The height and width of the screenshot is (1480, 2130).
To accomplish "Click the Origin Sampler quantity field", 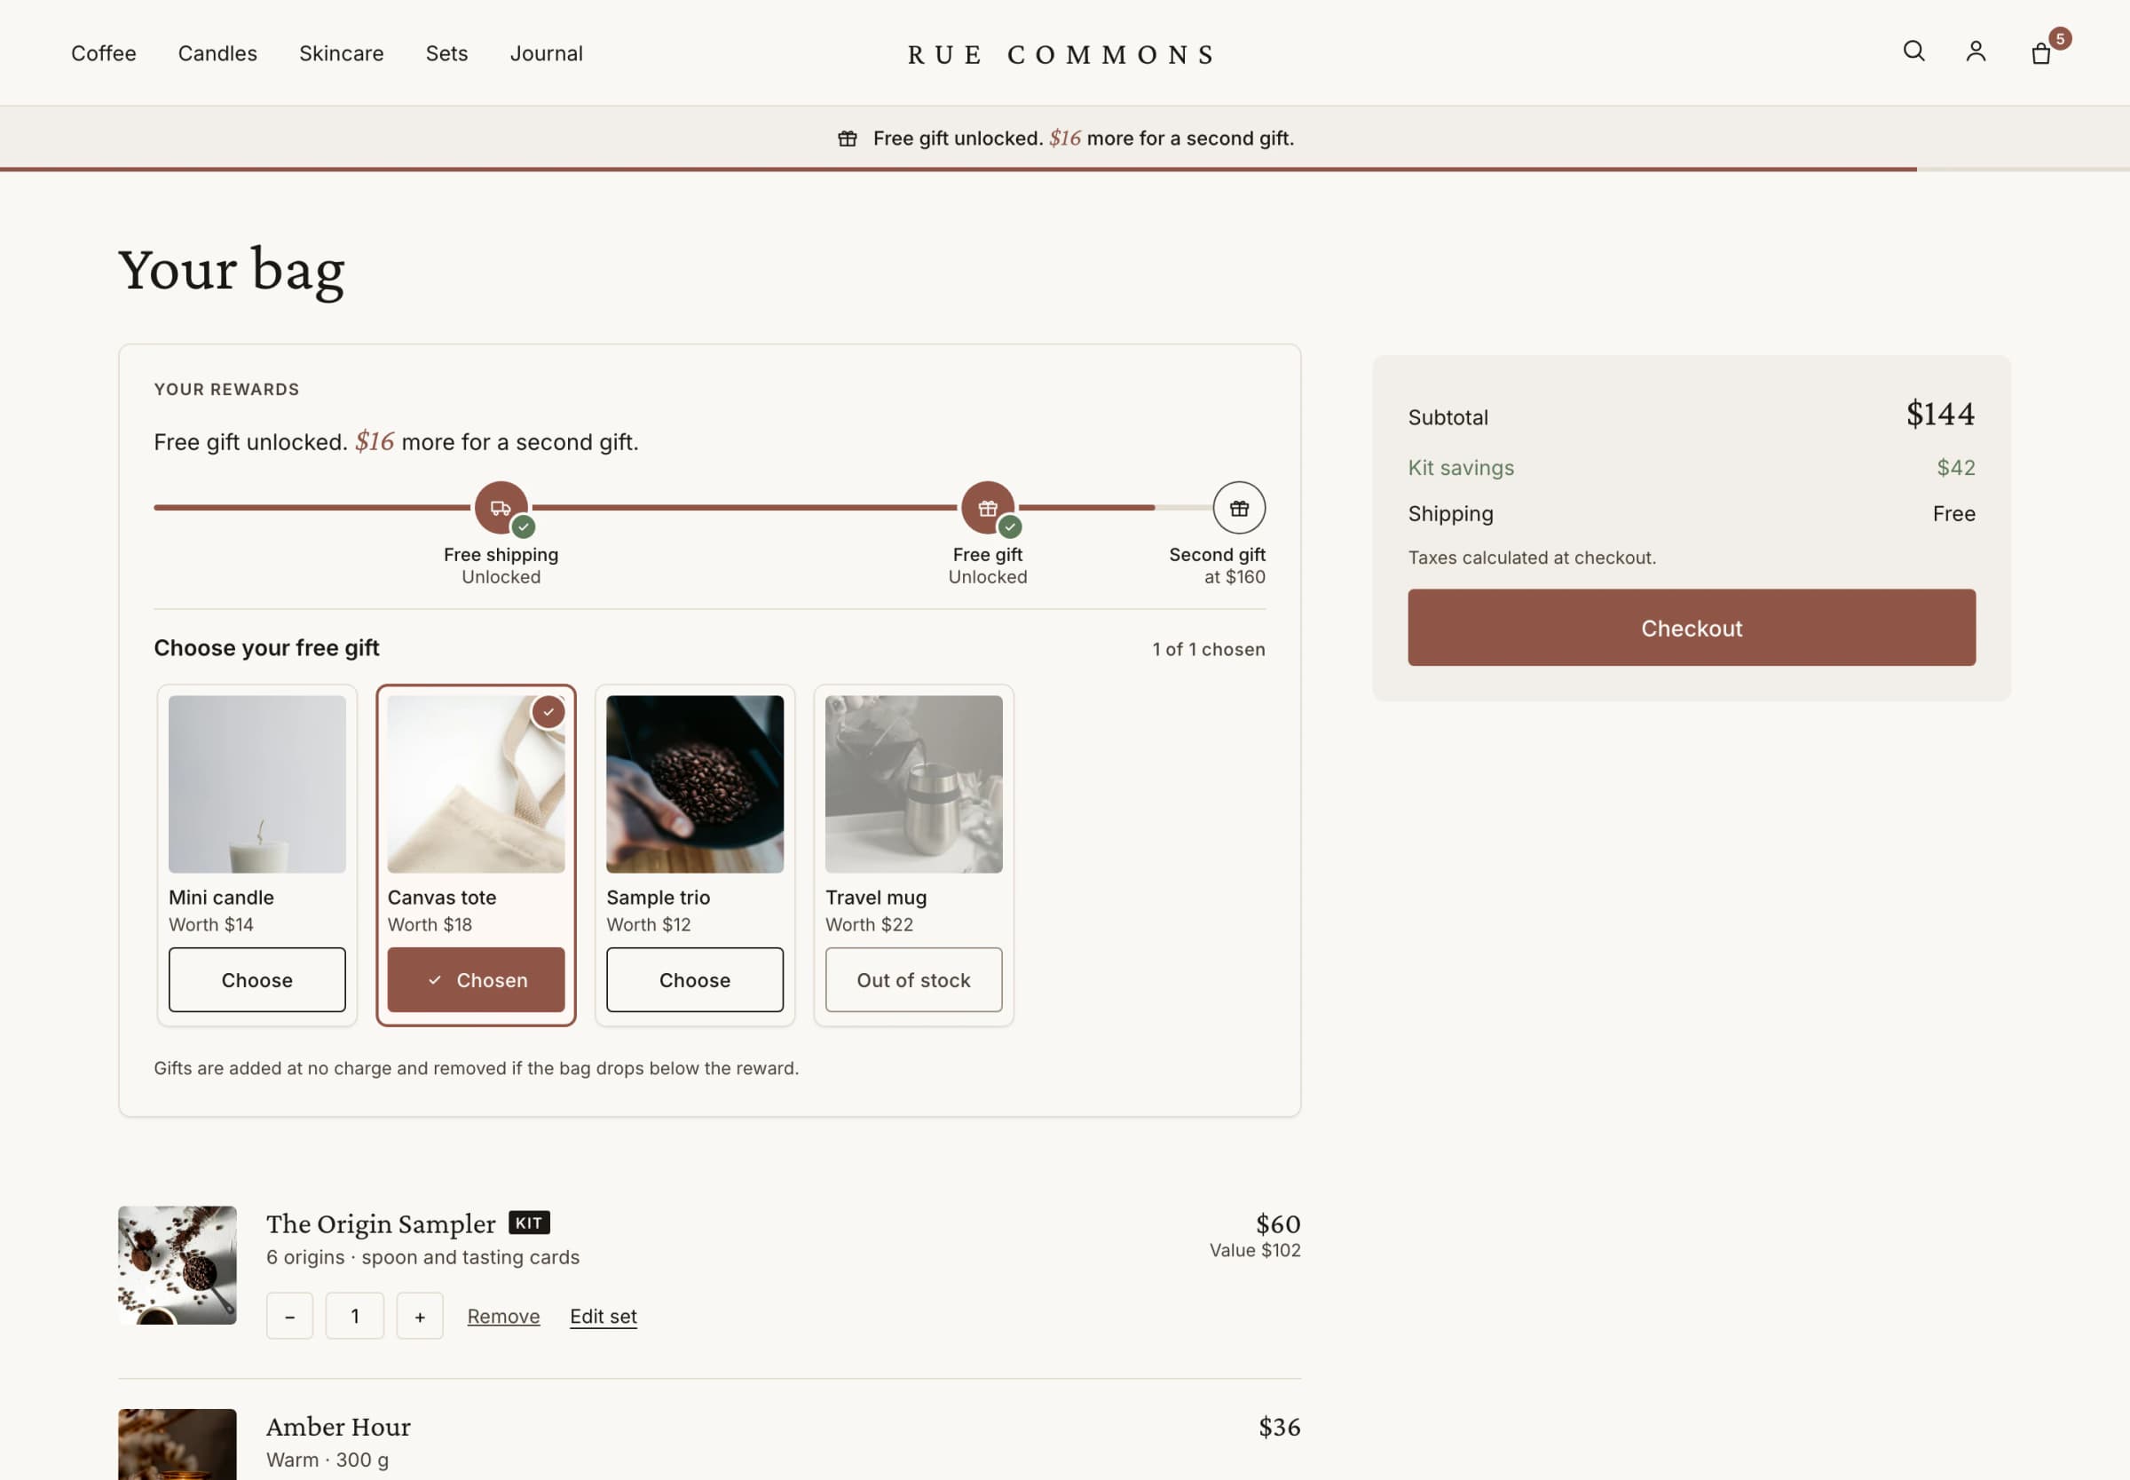I will [355, 1316].
